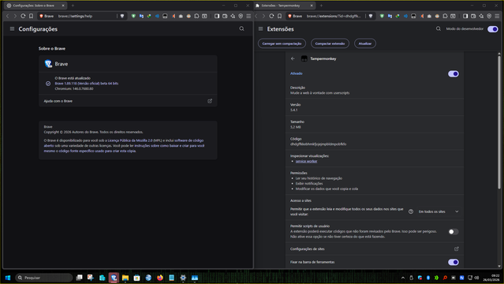Search settings with the Configurações magnifier
This screenshot has height=284, width=504.
[x=241, y=29]
